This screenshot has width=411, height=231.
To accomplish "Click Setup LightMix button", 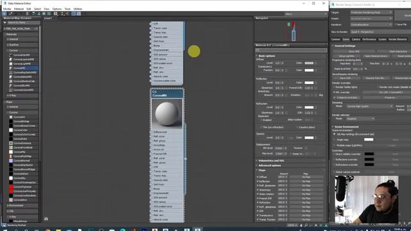I will (x=347, y=56).
